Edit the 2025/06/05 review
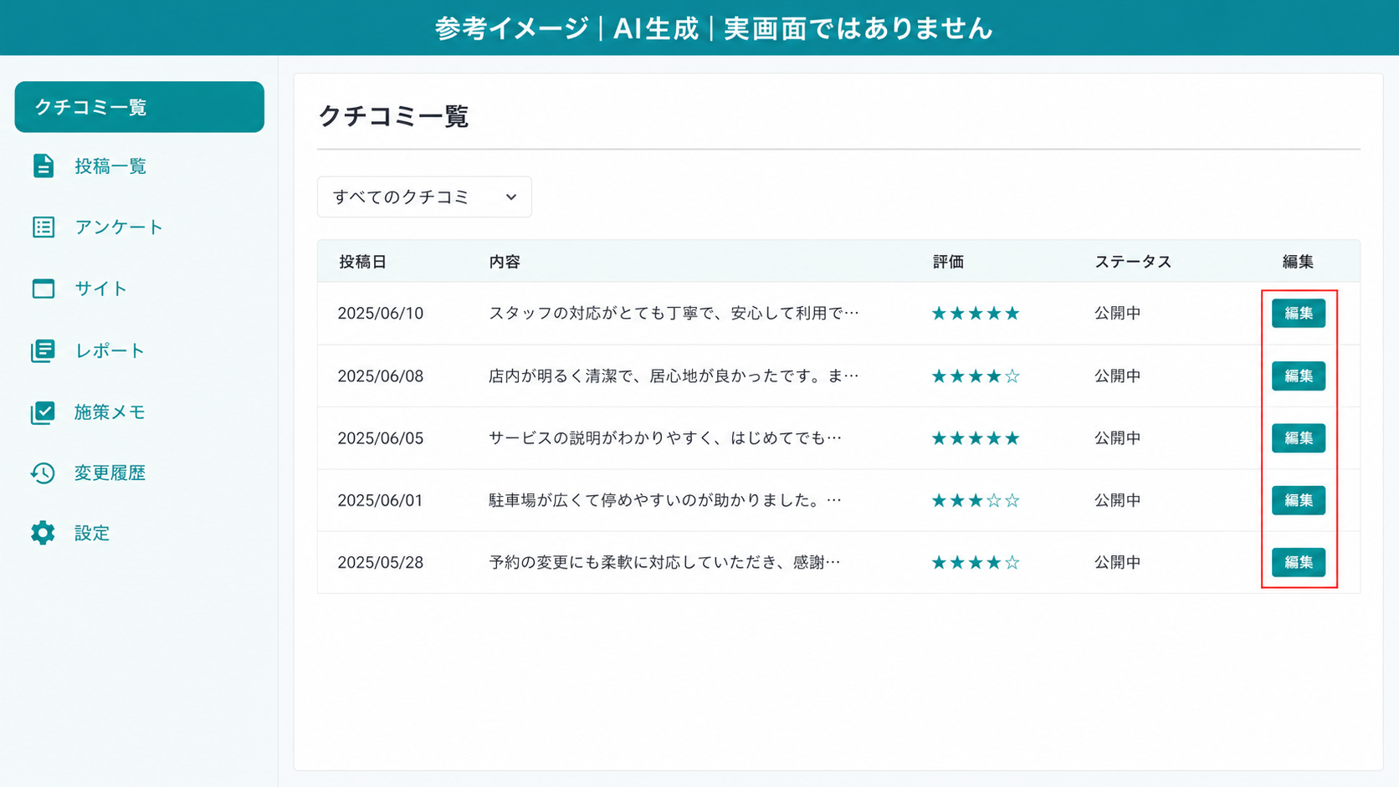Image resolution: width=1399 pixels, height=787 pixels. point(1299,437)
